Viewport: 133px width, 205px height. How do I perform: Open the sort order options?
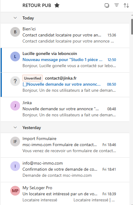[x=126, y=5]
